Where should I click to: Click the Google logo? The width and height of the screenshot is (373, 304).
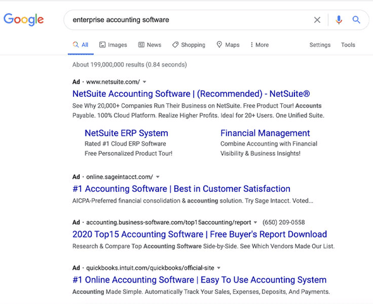[x=23, y=20]
